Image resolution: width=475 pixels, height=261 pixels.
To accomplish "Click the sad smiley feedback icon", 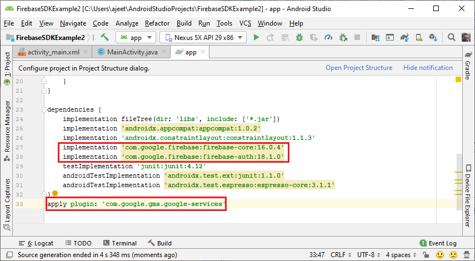I will click(453, 255).
